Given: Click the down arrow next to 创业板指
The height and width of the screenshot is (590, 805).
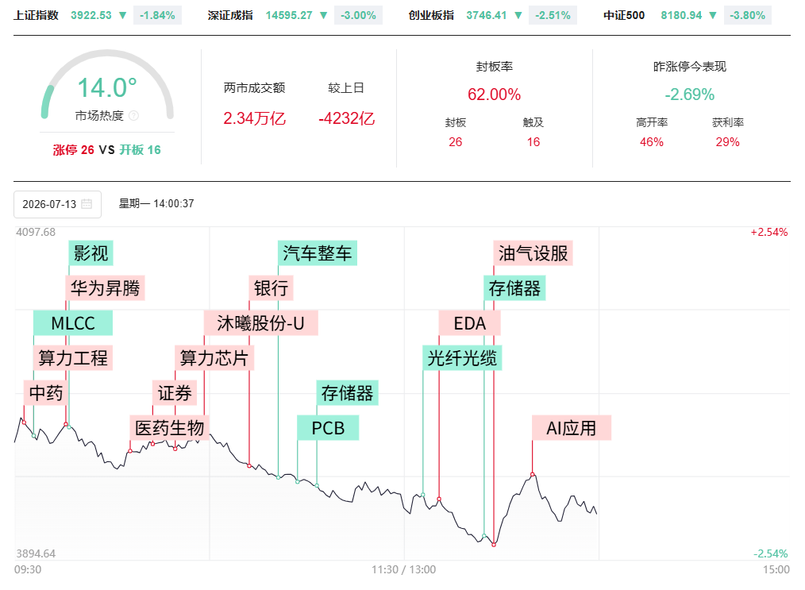Looking at the screenshot, I should point(518,15).
